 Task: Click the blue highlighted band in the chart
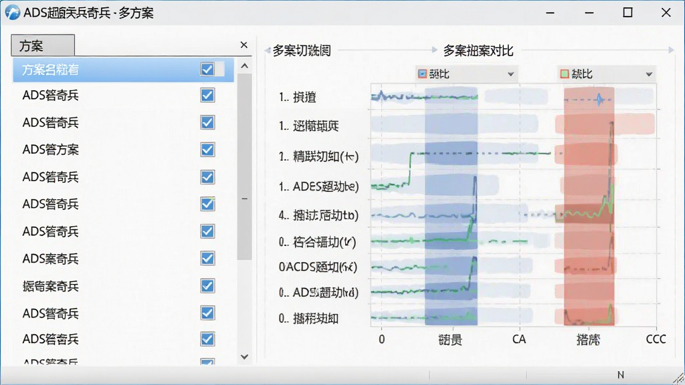click(x=451, y=206)
